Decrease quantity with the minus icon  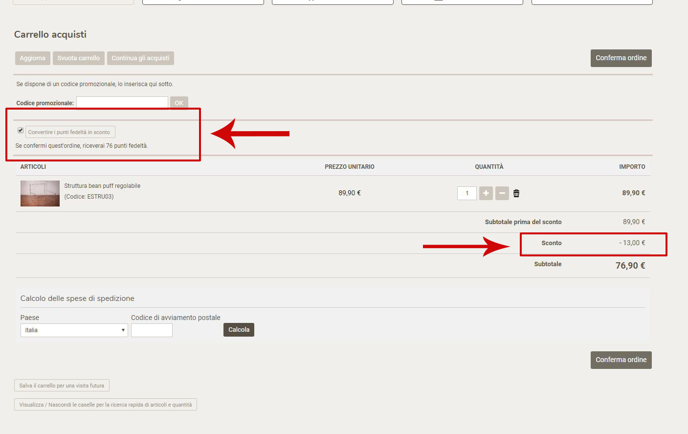click(502, 193)
